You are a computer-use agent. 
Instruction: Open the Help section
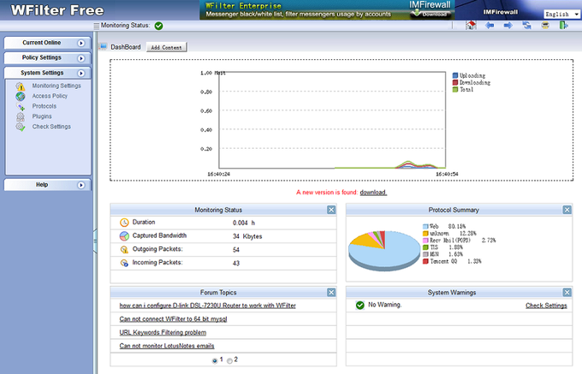pos(47,185)
